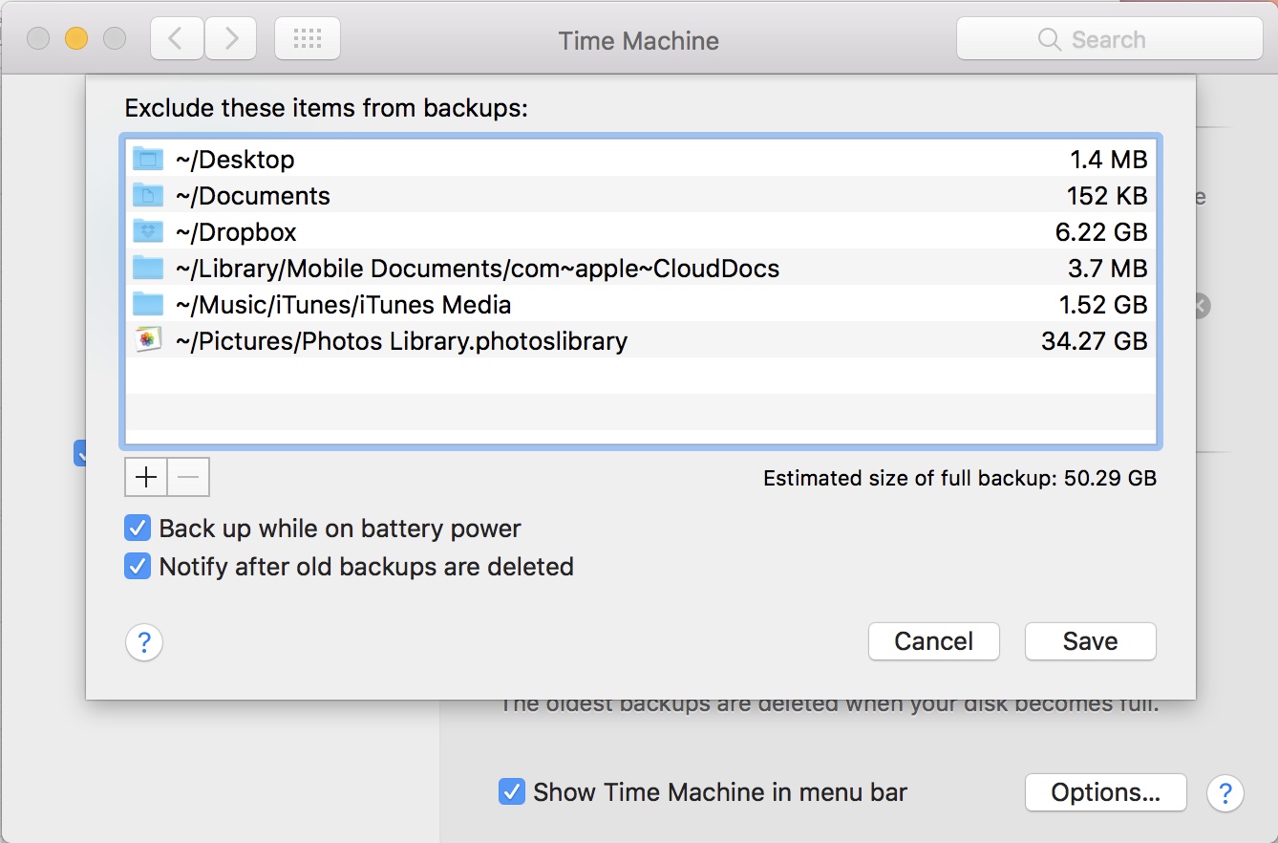Image resolution: width=1278 pixels, height=843 pixels.
Task: Click the 152 KB size value
Action: (1107, 196)
